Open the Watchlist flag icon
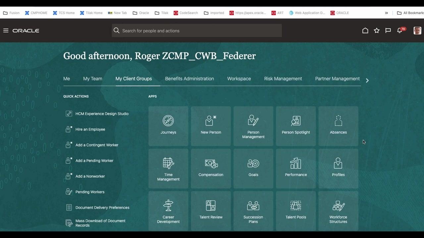424x238 pixels. (388, 30)
